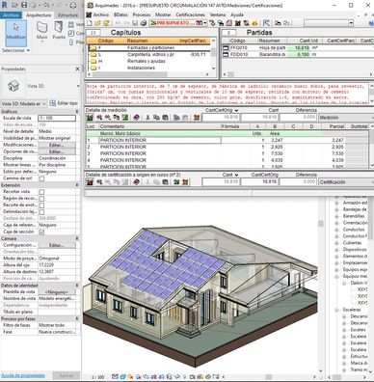Create new document in Arquimedes toolbar
374x382 pixels.
pyautogui.click(x=90, y=23)
